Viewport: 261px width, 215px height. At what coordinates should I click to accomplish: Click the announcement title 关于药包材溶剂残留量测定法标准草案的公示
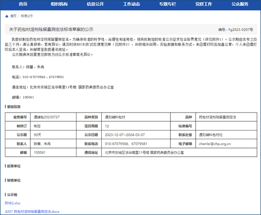tap(51, 30)
